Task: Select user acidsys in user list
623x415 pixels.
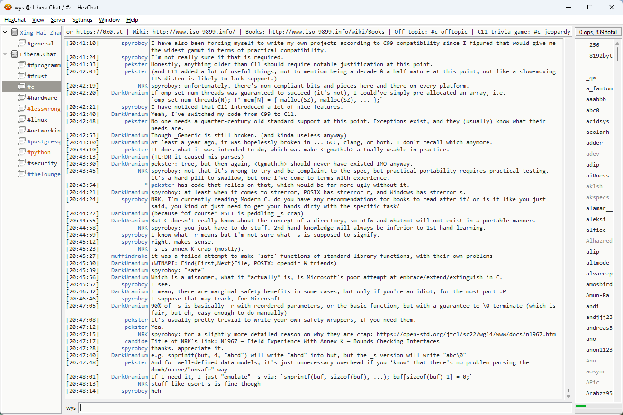Action: coord(597,121)
